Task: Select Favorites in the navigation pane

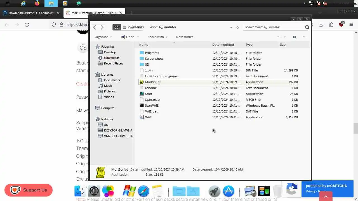Action: click(x=108, y=47)
